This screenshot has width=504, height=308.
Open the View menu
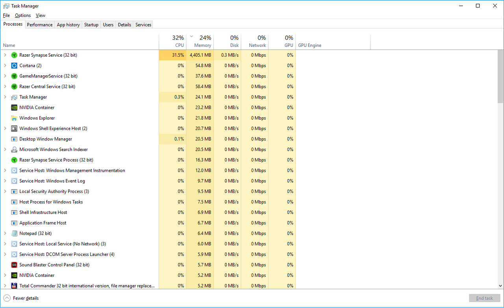[x=41, y=15]
